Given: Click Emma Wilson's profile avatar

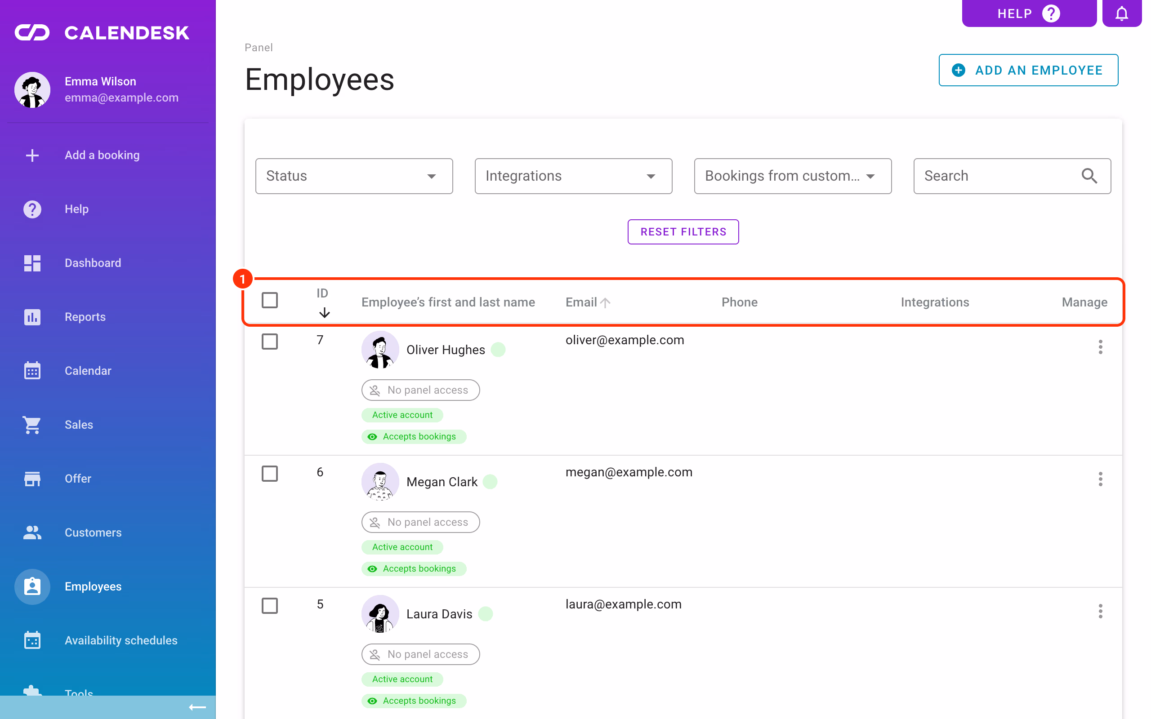Looking at the screenshot, I should pos(32,89).
